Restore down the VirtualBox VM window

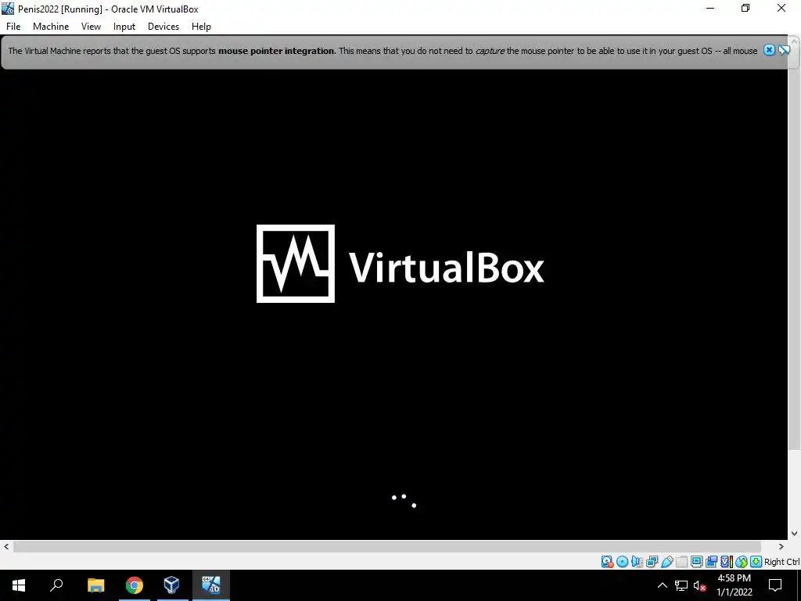745,8
